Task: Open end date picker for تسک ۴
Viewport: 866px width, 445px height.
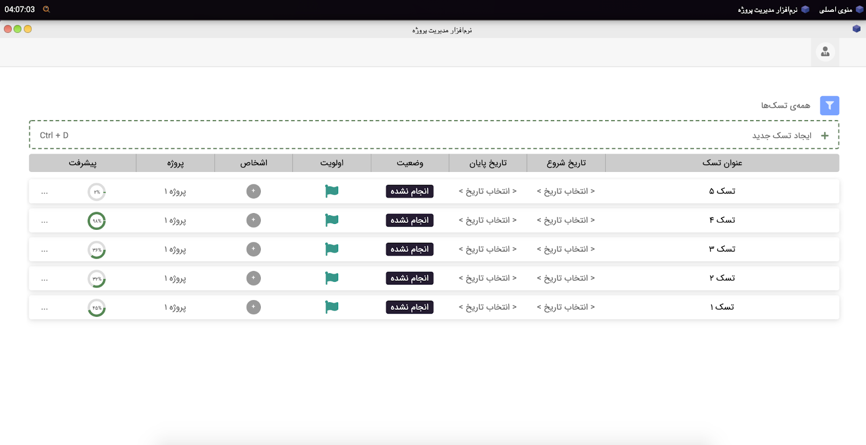Action: 488,220
